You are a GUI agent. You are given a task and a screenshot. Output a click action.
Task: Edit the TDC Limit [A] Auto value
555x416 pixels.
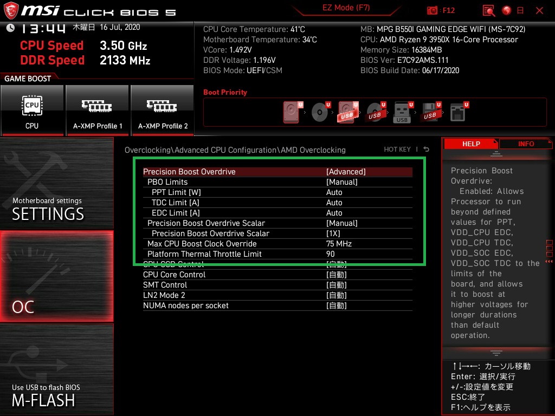(x=334, y=203)
